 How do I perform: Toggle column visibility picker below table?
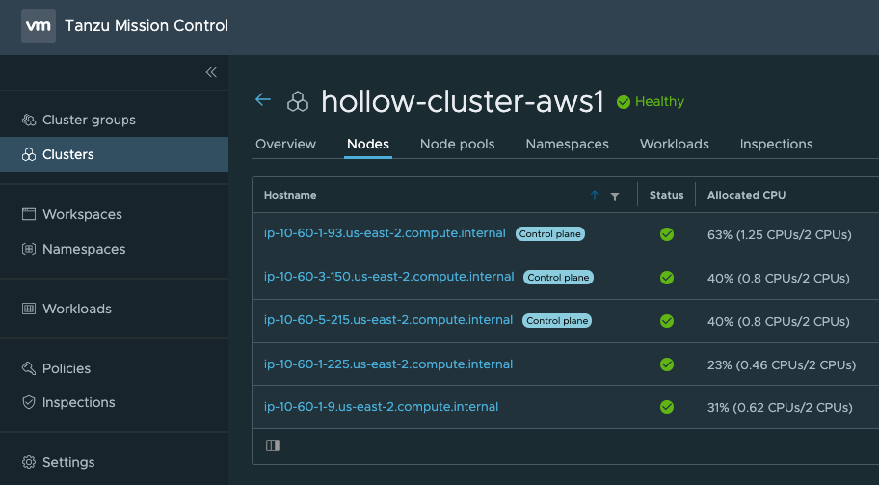click(x=273, y=445)
